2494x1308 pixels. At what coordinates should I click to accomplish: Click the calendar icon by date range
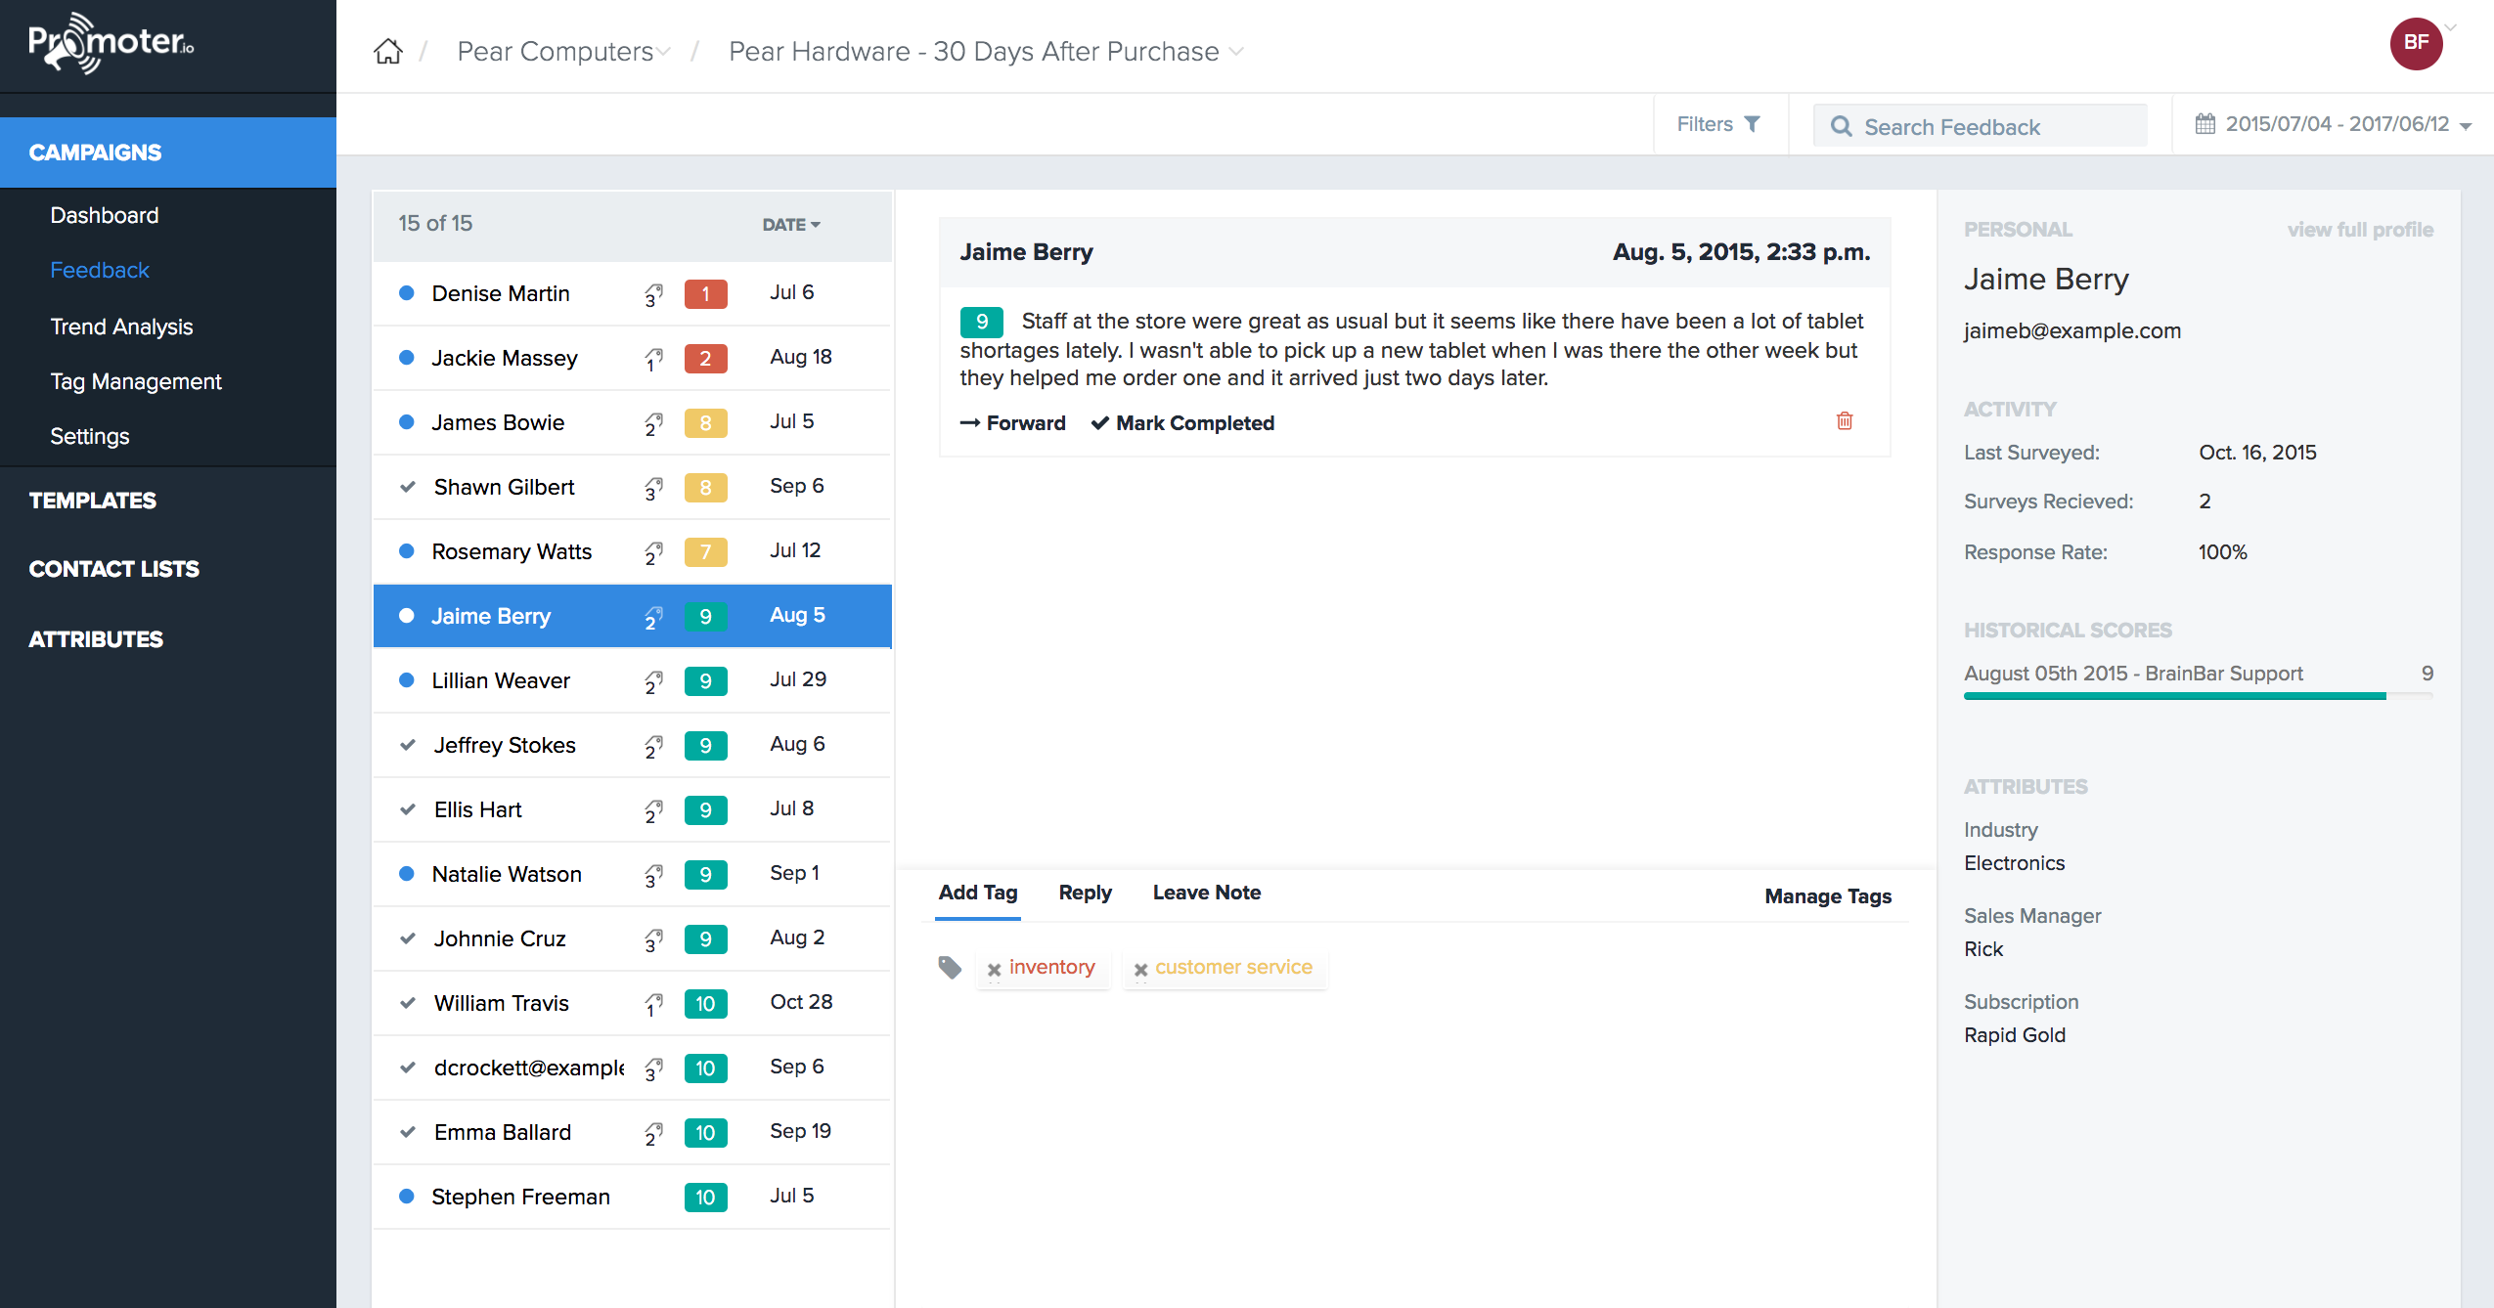pos(2205,124)
